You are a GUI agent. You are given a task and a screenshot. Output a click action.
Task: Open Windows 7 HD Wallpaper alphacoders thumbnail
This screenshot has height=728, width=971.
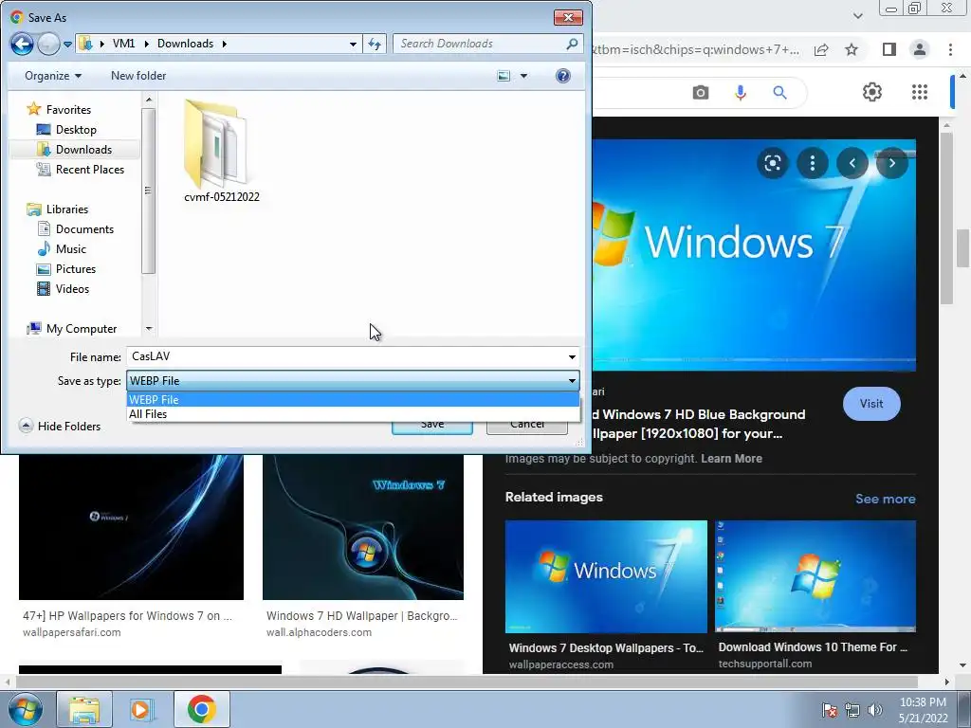click(363, 527)
